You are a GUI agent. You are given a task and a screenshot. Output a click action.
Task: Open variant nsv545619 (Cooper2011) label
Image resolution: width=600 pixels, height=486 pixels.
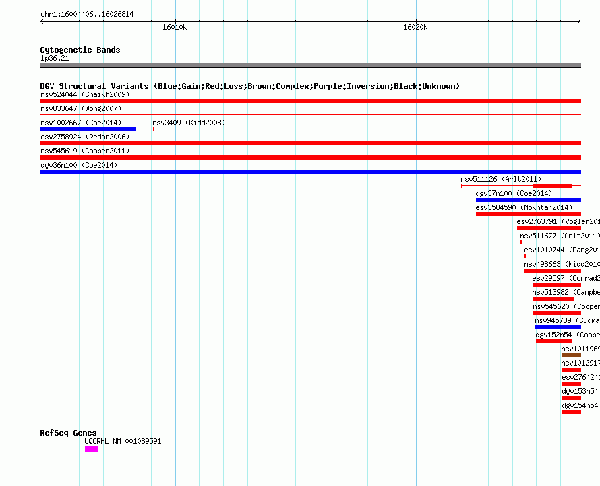pyautogui.click(x=85, y=151)
